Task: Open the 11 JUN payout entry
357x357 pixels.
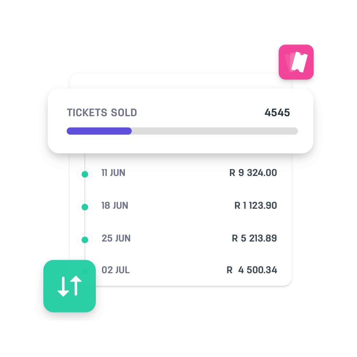Action: pos(113,173)
